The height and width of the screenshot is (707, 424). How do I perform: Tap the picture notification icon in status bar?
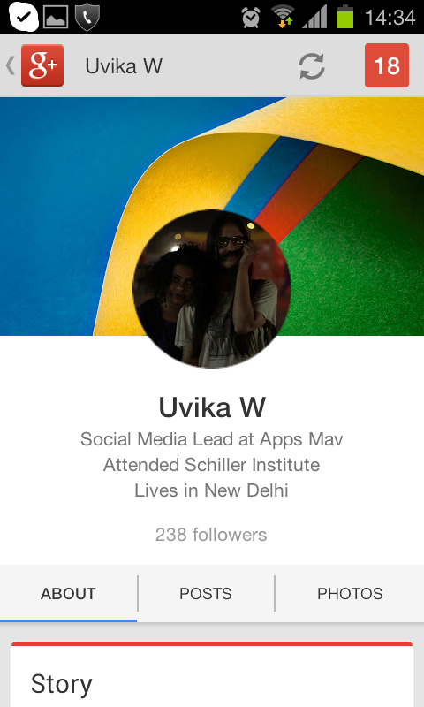[56, 17]
